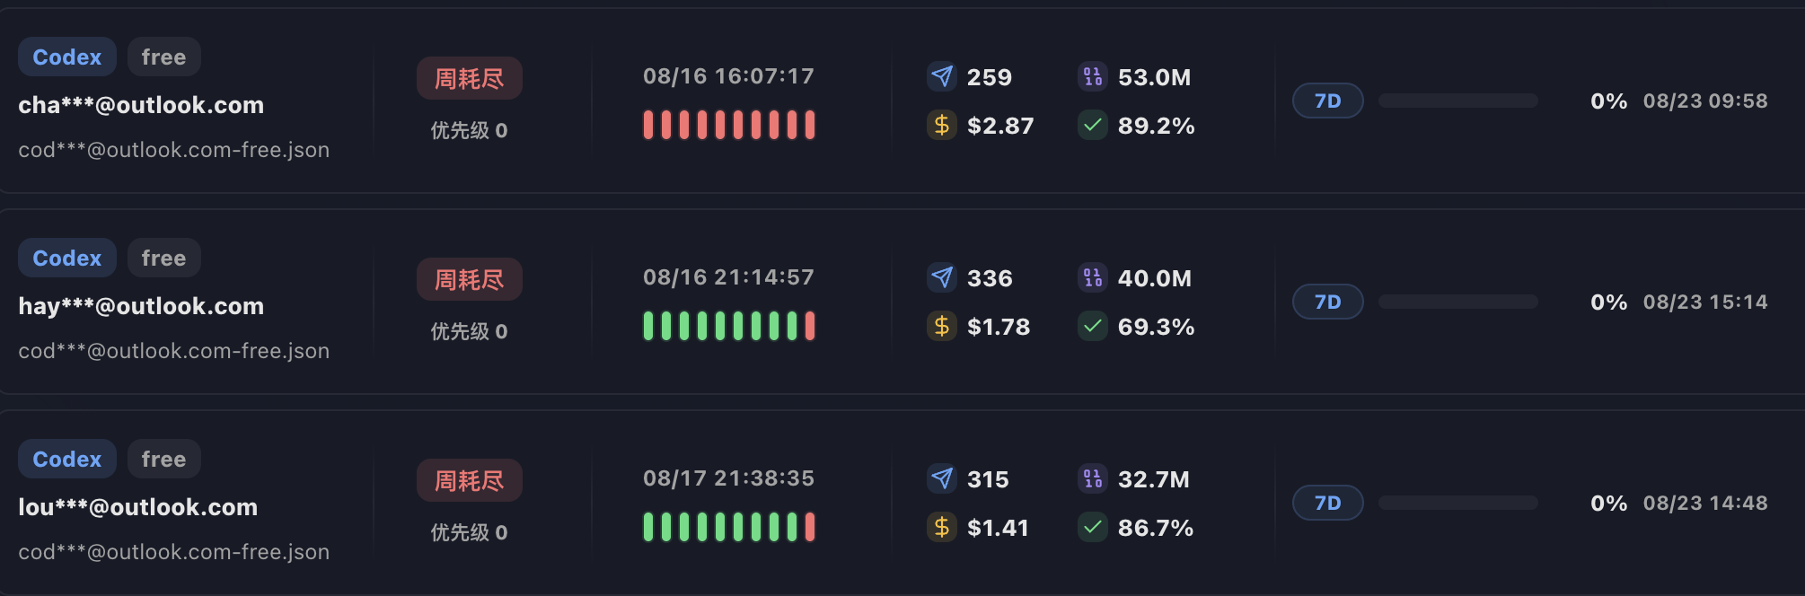Select the Codex tag for cha***@outlook.com
The image size is (1805, 596).
pyautogui.click(x=67, y=57)
